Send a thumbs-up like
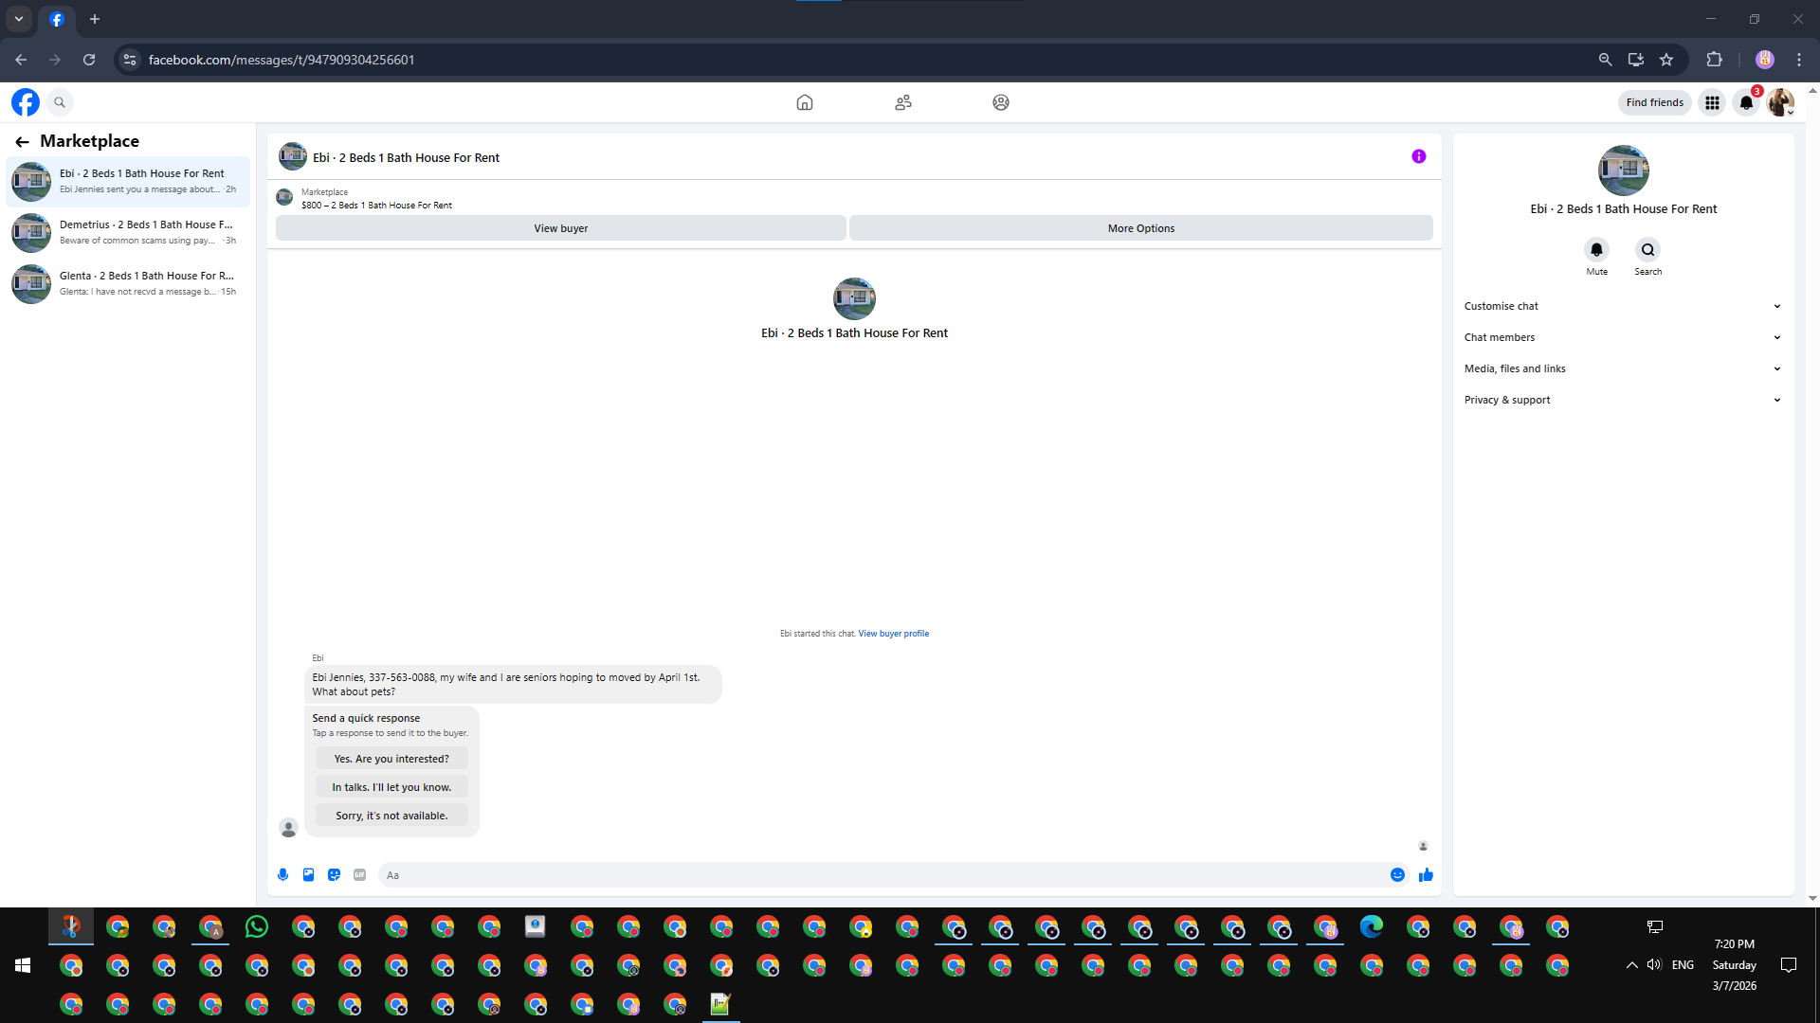Image resolution: width=1820 pixels, height=1023 pixels. 1426,875
